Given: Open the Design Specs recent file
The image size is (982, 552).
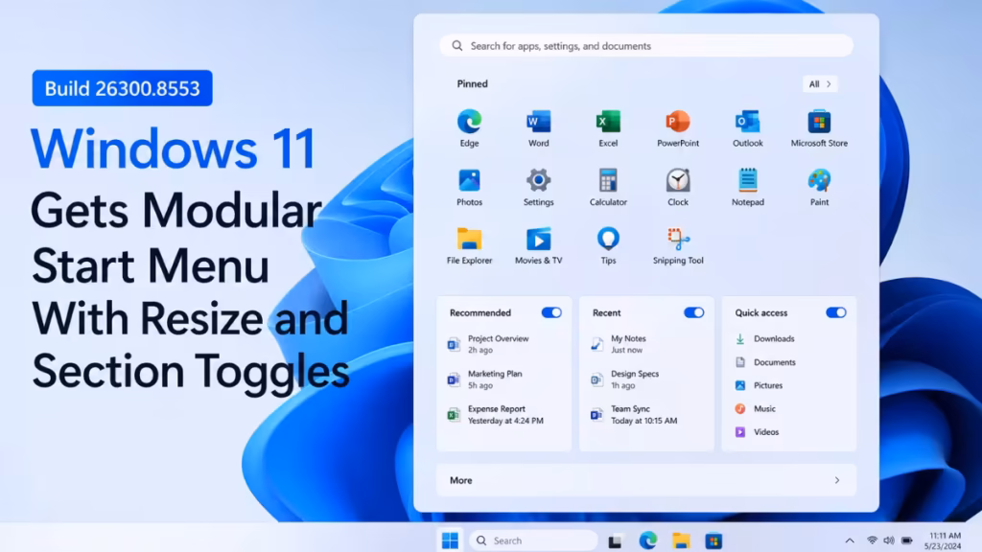Looking at the screenshot, I should click(625, 379).
